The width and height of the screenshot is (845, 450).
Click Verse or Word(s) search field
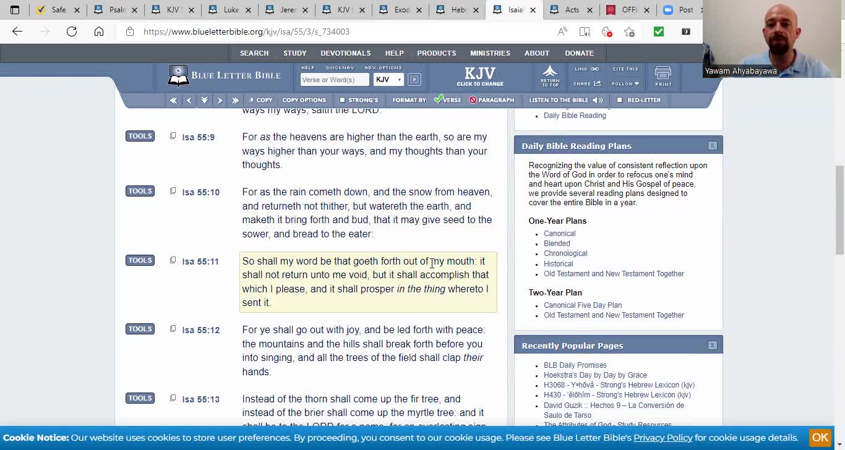tap(335, 79)
